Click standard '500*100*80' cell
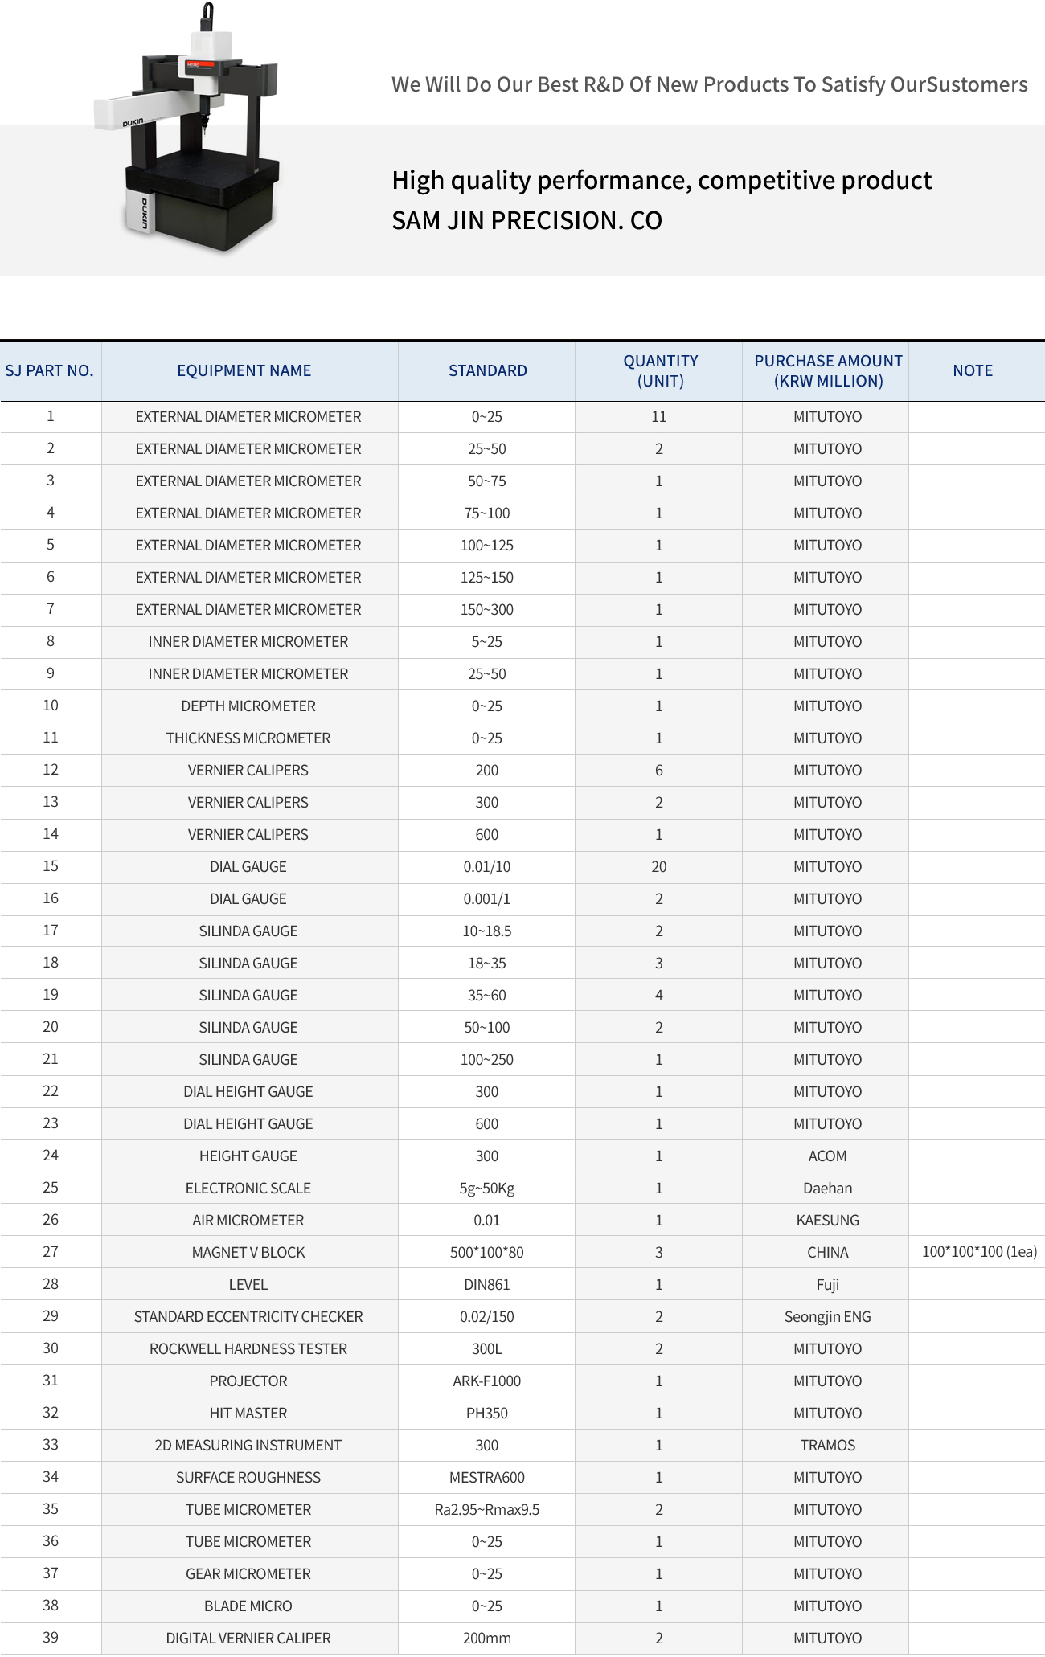1045x1657 pixels. point(487,1252)
